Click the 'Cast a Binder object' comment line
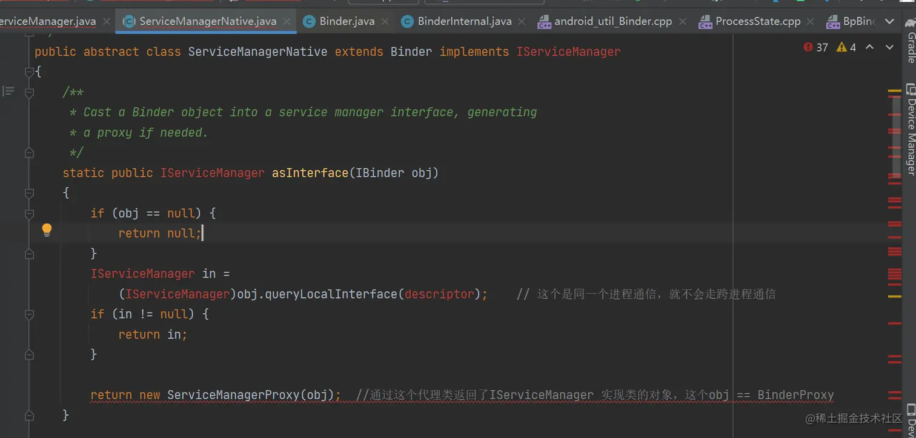This screenshot has height=438, width=916. click(303, 113)
